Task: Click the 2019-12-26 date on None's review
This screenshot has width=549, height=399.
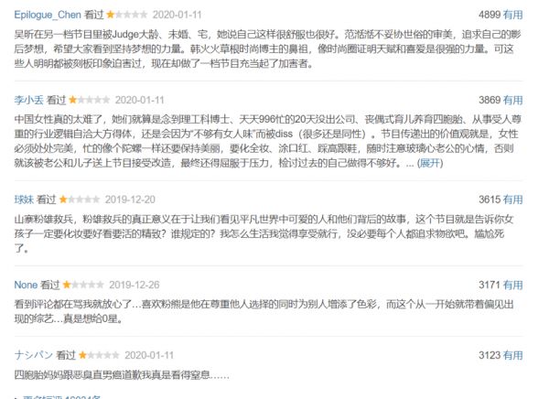Action: tap(135, 285)
